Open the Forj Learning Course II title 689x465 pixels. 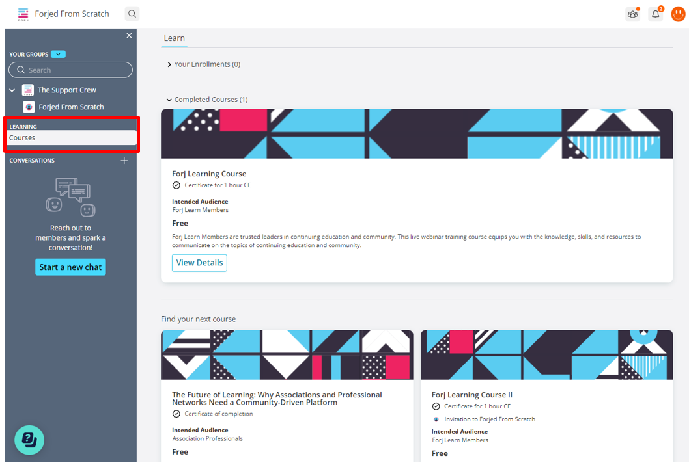tap(472, 395)
